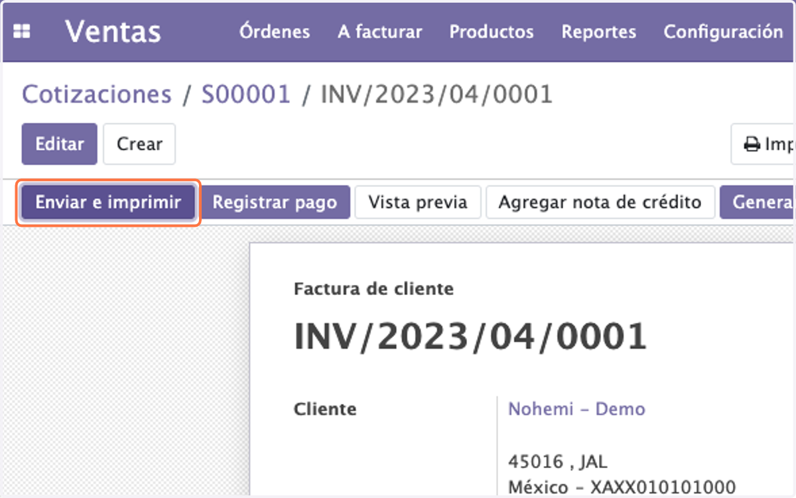Open the Productos menu

click(492, 32)
